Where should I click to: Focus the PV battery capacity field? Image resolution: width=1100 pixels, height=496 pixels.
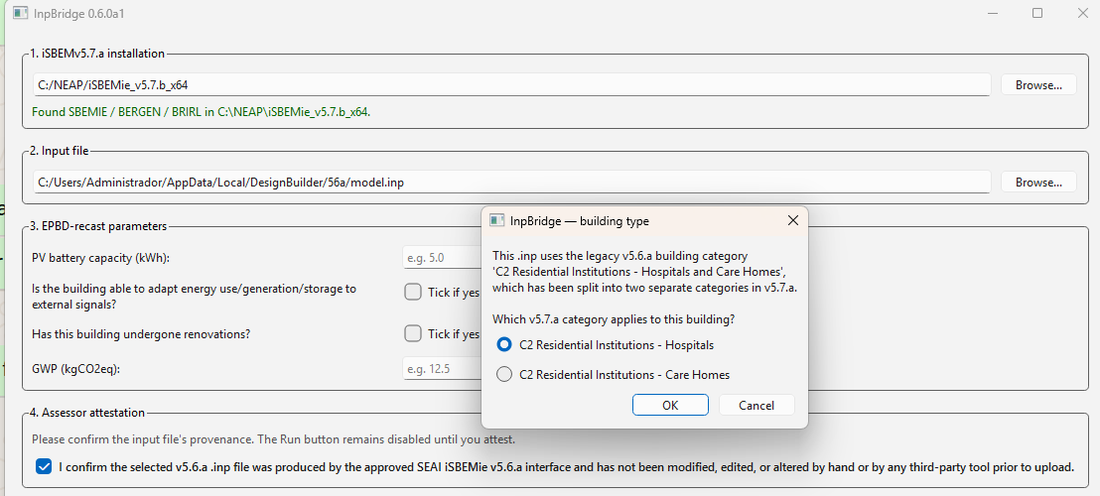442,258
